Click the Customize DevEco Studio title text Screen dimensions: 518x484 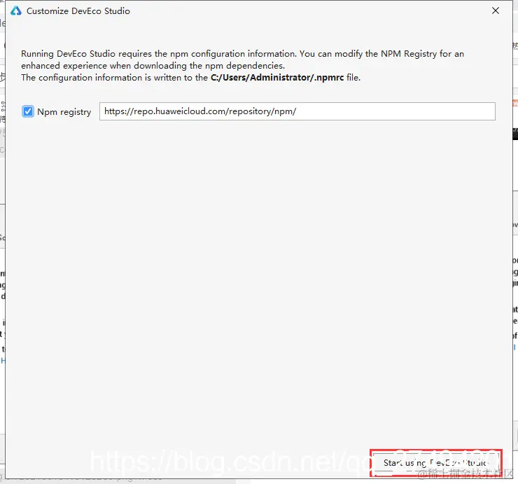(78, 11)
